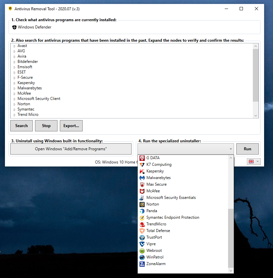Select the Malwarebytes row in the results tree
Viewport: 273px width, 278px height.
[x=29, y=88]
